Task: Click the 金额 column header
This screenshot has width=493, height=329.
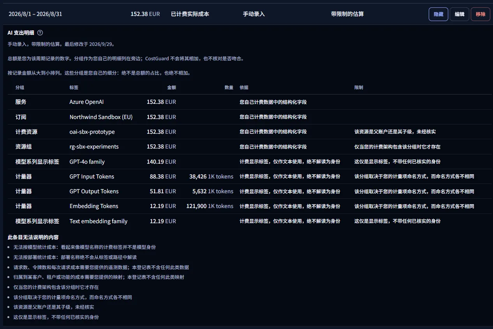Action: 172,87
